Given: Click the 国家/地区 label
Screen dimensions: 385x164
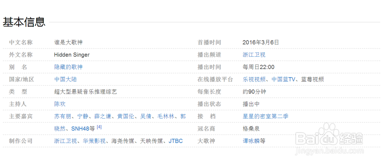Looking at the screenshot, I should [x=21, y=79].
